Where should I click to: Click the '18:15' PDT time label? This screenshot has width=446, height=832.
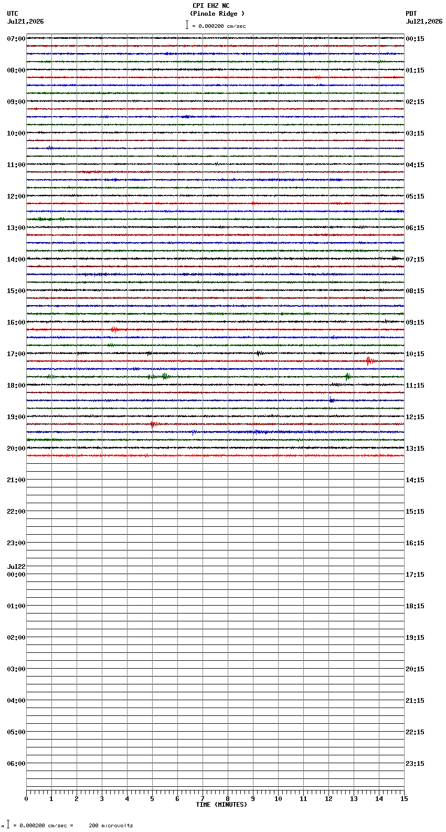coord(415,606)
